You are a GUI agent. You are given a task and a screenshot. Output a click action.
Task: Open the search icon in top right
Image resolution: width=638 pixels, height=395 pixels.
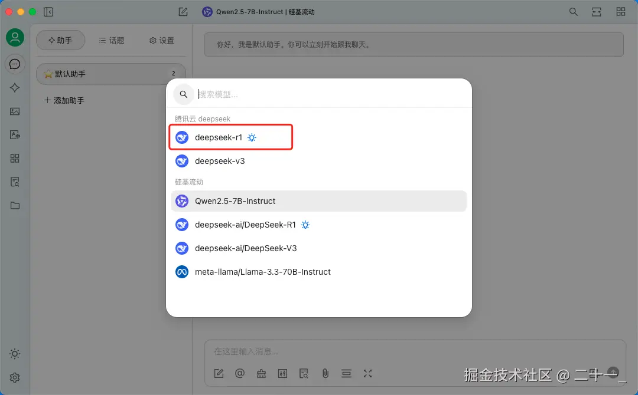pos(573,12)
